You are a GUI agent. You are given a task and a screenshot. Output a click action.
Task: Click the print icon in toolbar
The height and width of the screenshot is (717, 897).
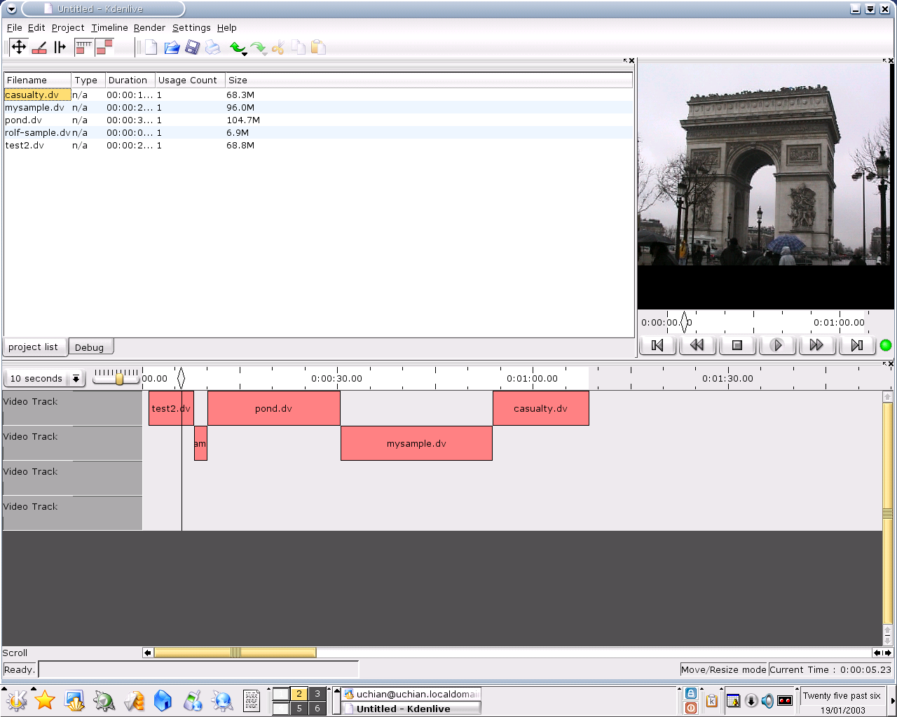[x=213, y=48]
